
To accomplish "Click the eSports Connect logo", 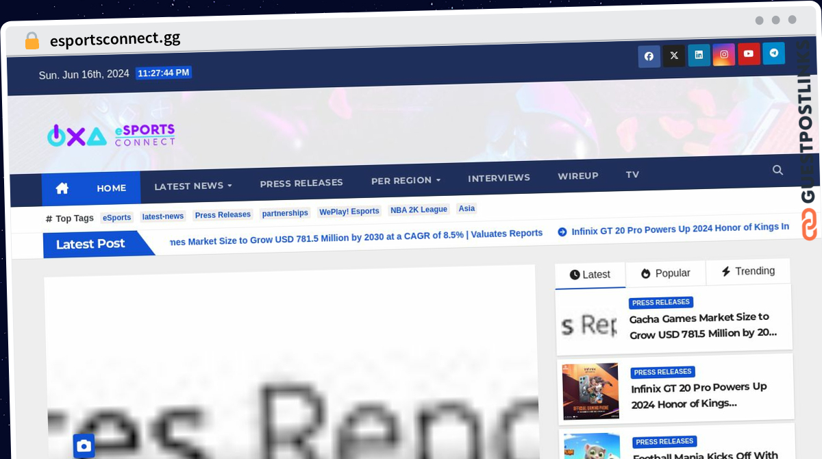I will 111,135.
